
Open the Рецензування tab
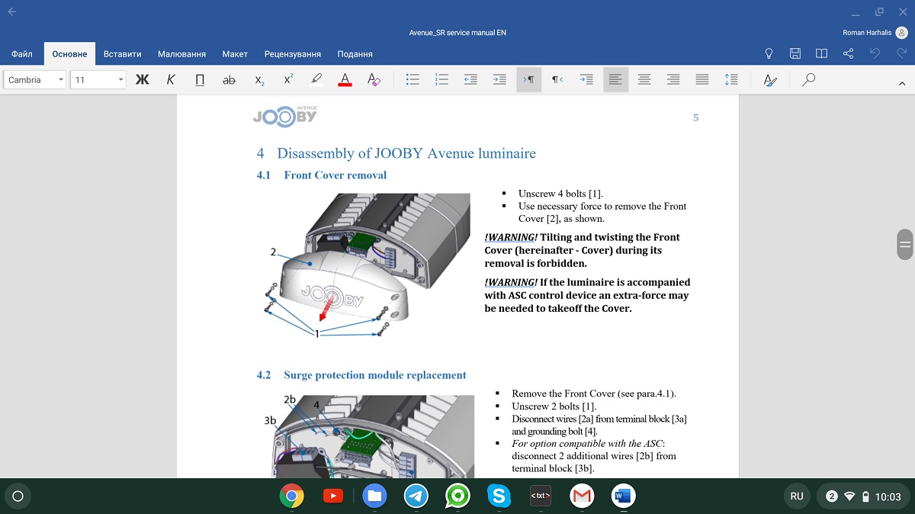pos(293,54)
